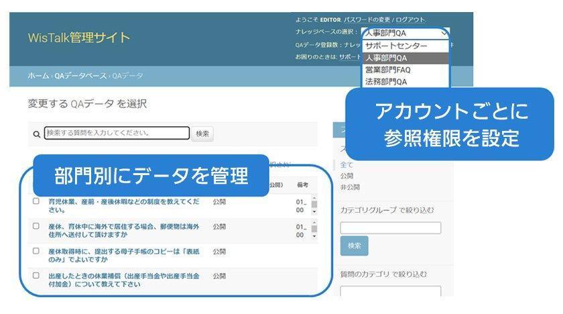Image resolution: width=563 pixels, height=314 pixels.
Task: Open QAデータベース breadcrumb link
Action: (80, 76)
